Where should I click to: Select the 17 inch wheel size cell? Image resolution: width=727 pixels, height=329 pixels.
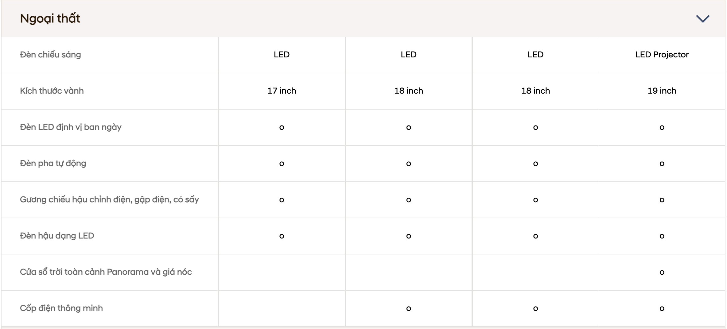pos(282,91)
